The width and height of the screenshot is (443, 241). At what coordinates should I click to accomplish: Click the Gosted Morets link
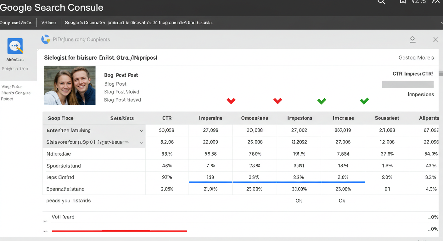click(416, 58)
